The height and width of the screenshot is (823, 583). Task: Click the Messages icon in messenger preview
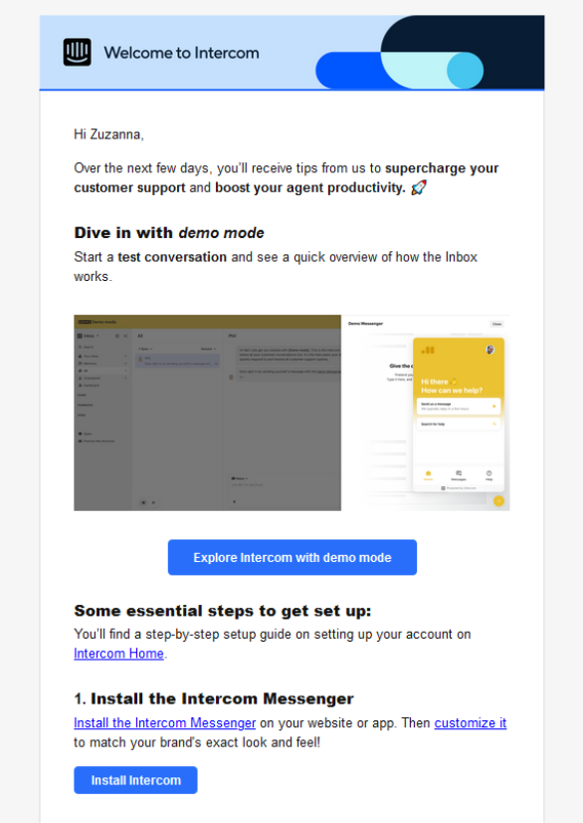pyautogui.click(x=459, y=475)
